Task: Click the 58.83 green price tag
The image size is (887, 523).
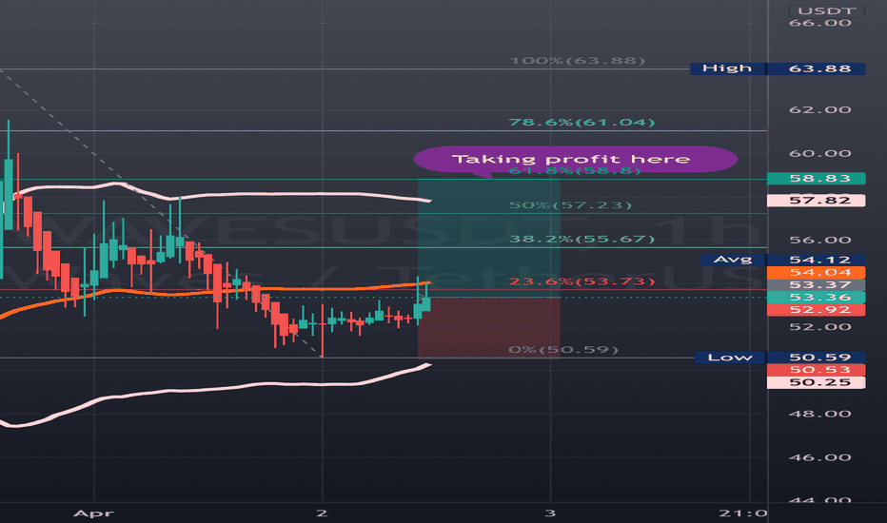Action: tap(817, 179)
